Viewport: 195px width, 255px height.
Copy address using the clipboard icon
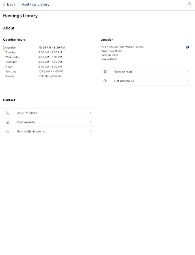188,47
